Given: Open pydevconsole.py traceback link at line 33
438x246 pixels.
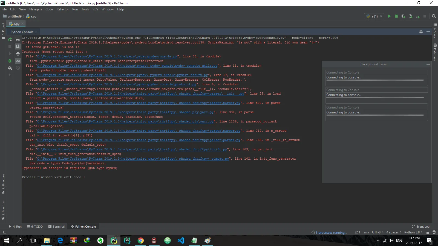Looking at the screenshot, I should pyautogui.click(x=107, y=57).
